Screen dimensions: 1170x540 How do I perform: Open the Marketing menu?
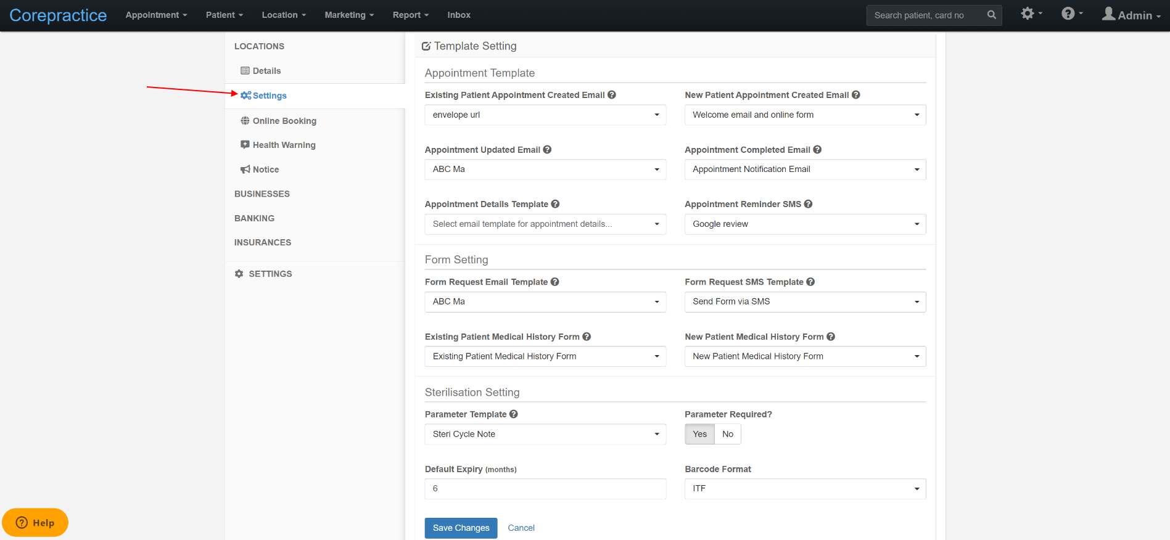tap(349, 15)
